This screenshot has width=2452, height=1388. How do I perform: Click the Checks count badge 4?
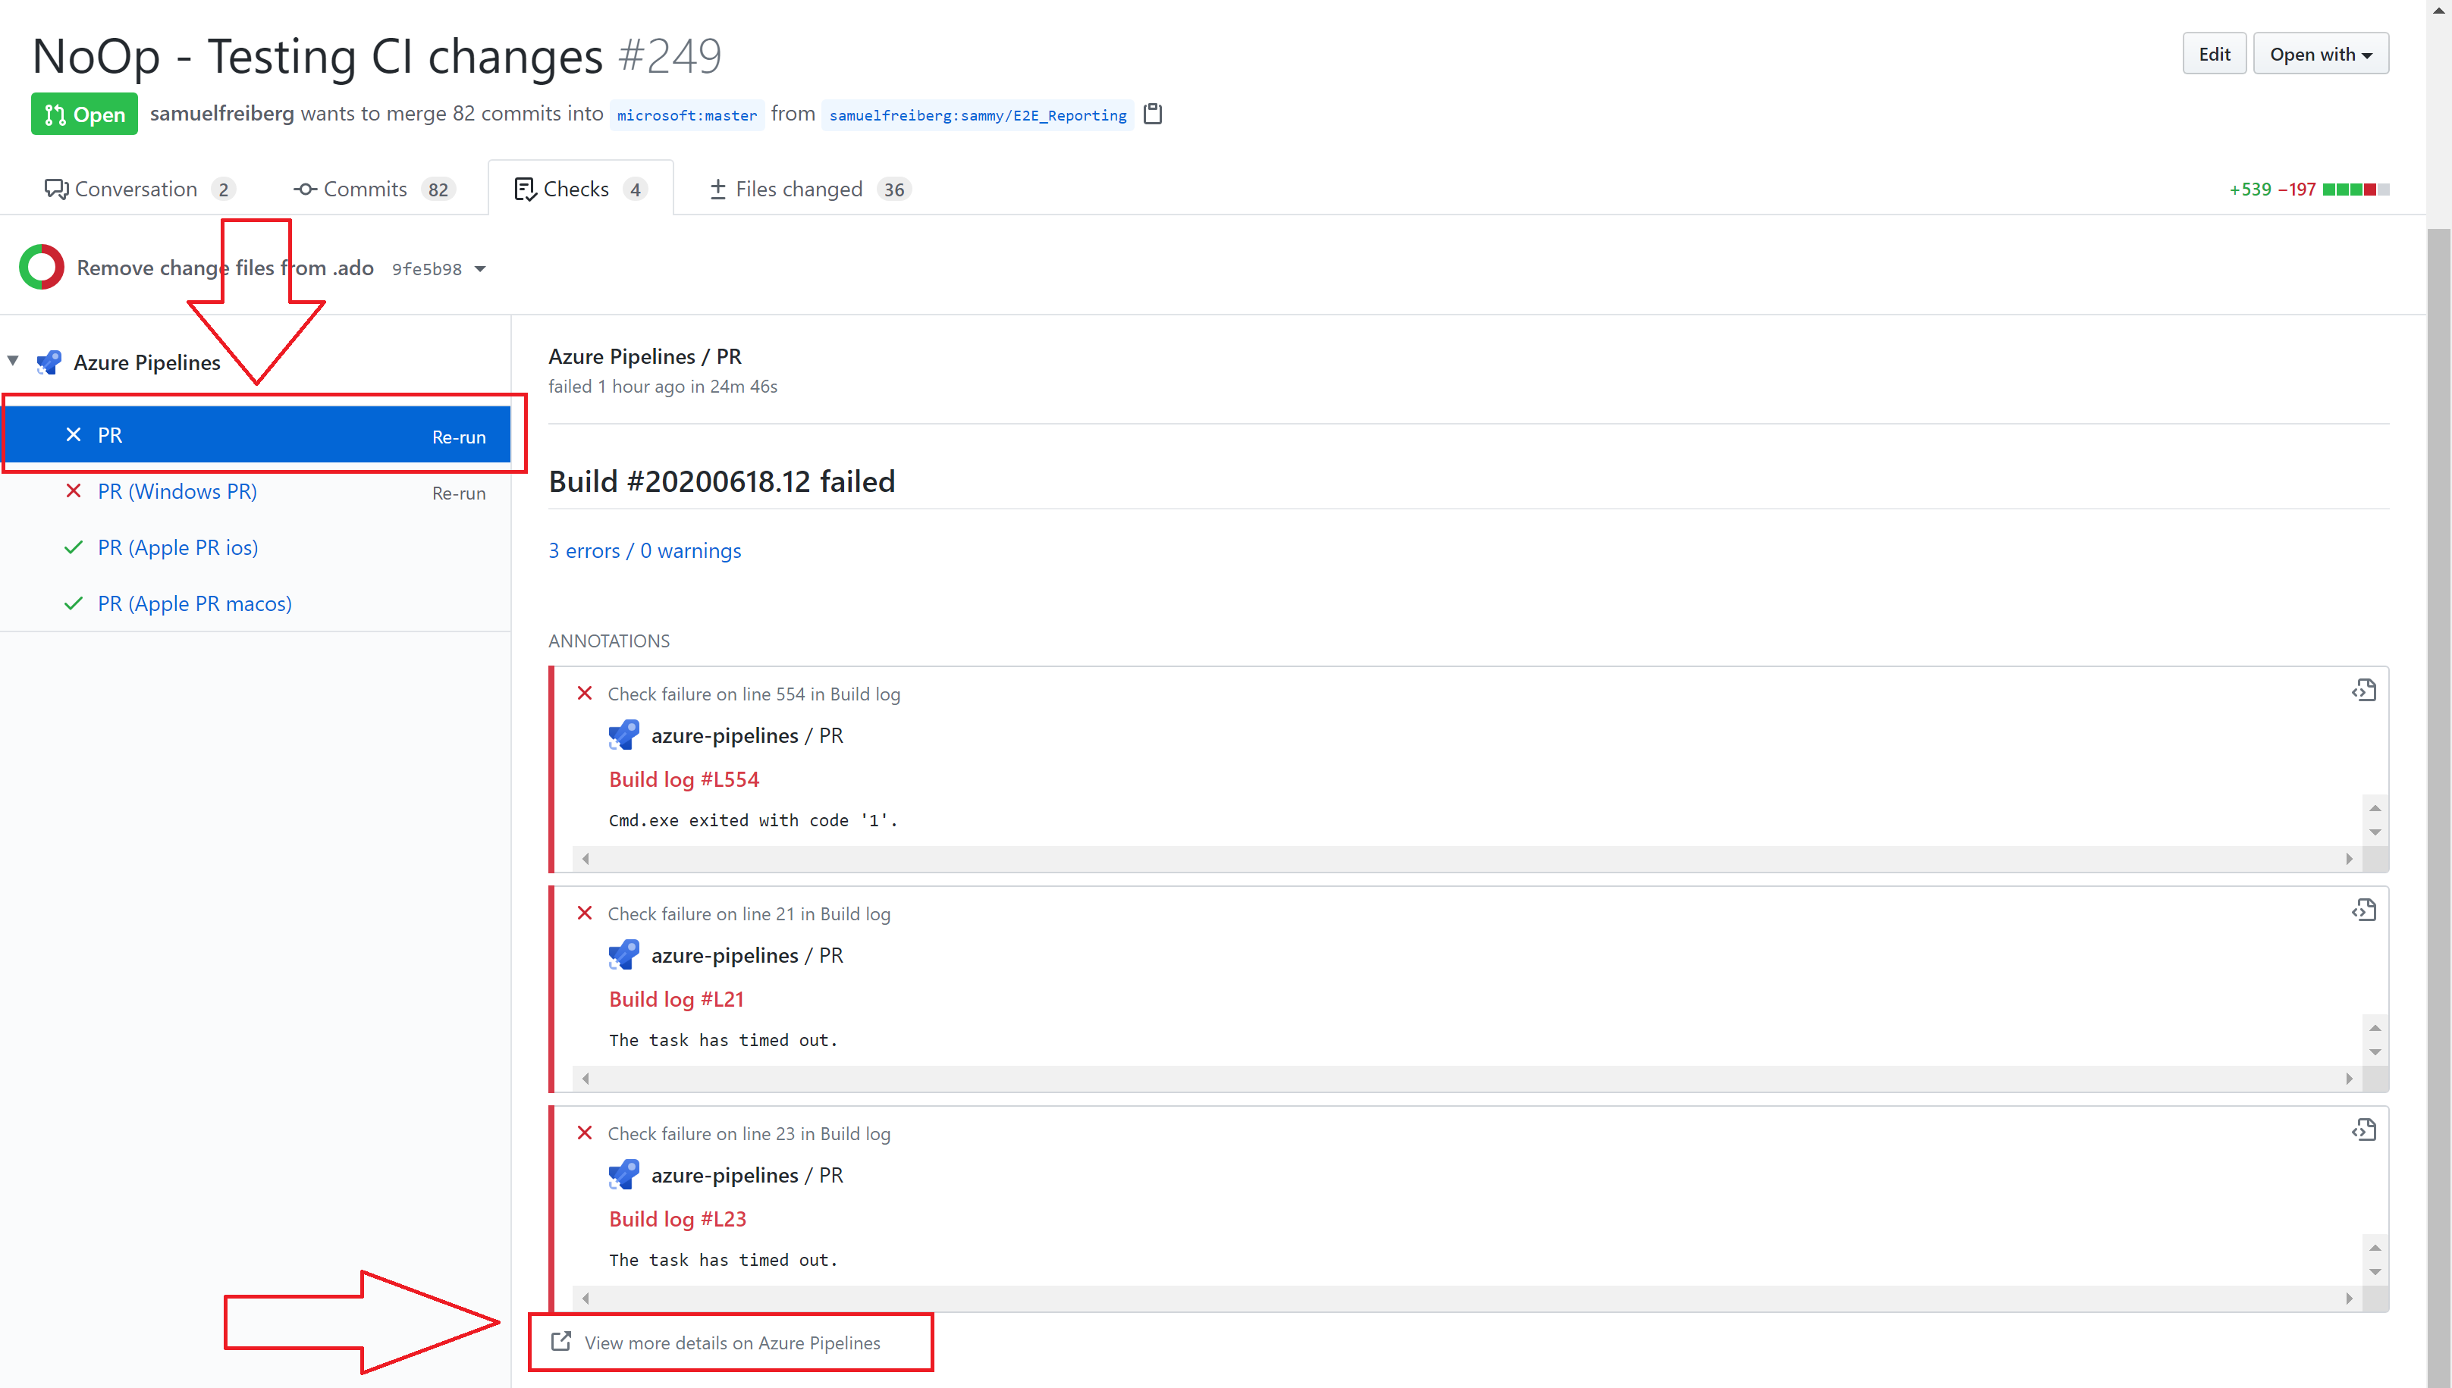coord(635,189)
